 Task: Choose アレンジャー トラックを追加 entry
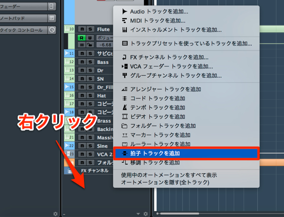[186, 89]
